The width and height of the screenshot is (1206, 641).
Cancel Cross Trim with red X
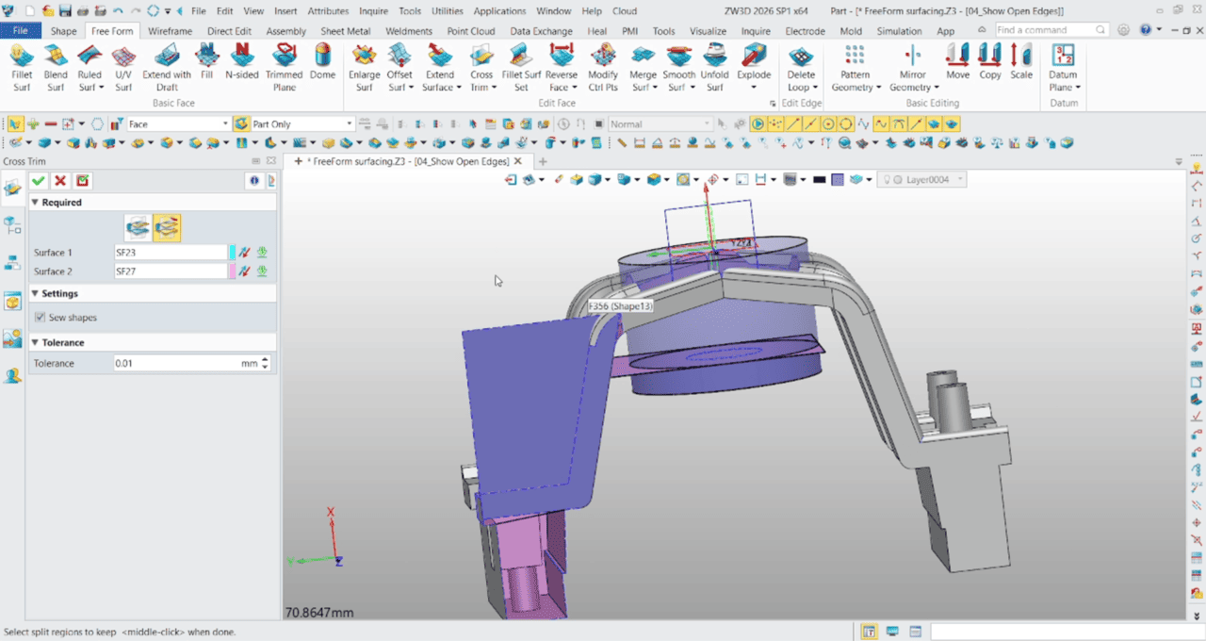click(x=60, y=181)
